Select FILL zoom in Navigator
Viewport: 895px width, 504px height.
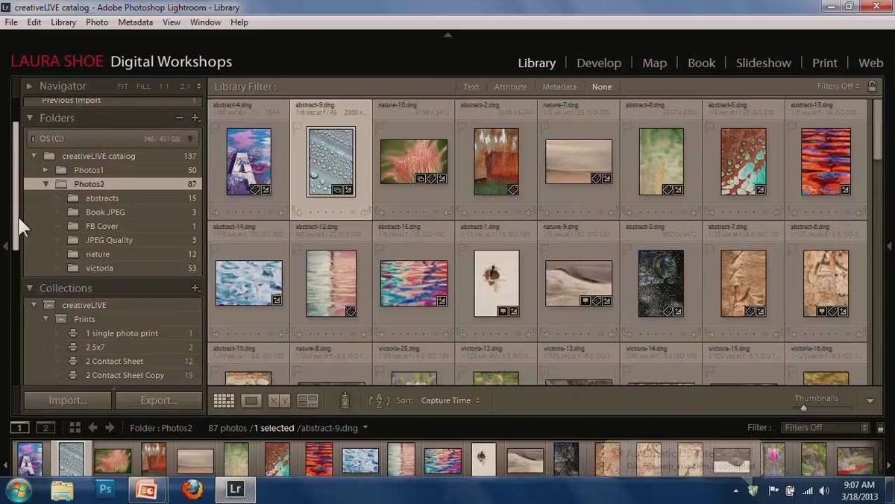click(x=143, y=86)
